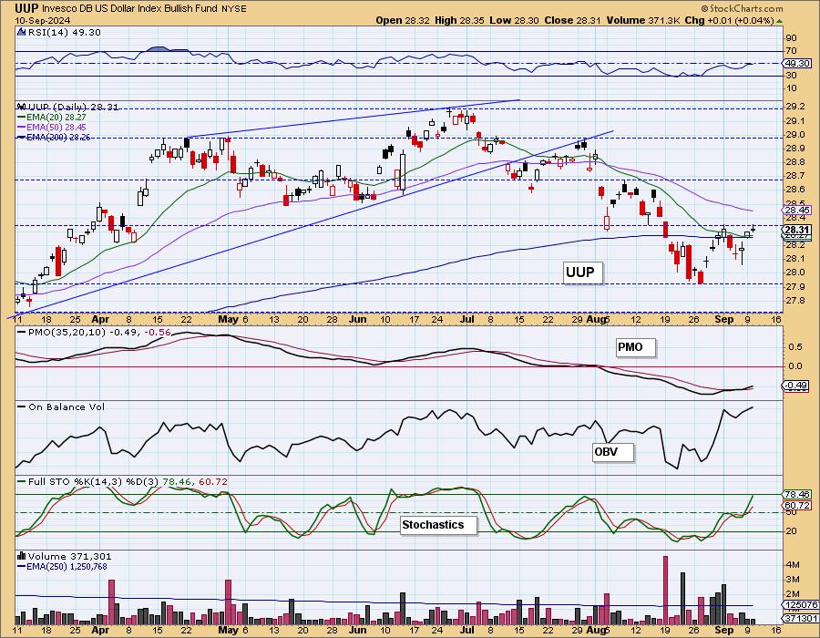The height and width of the screenshot is (638, 820).
Task: Click the 'Volume 371,301' panel label
Action: coord(69,556)
